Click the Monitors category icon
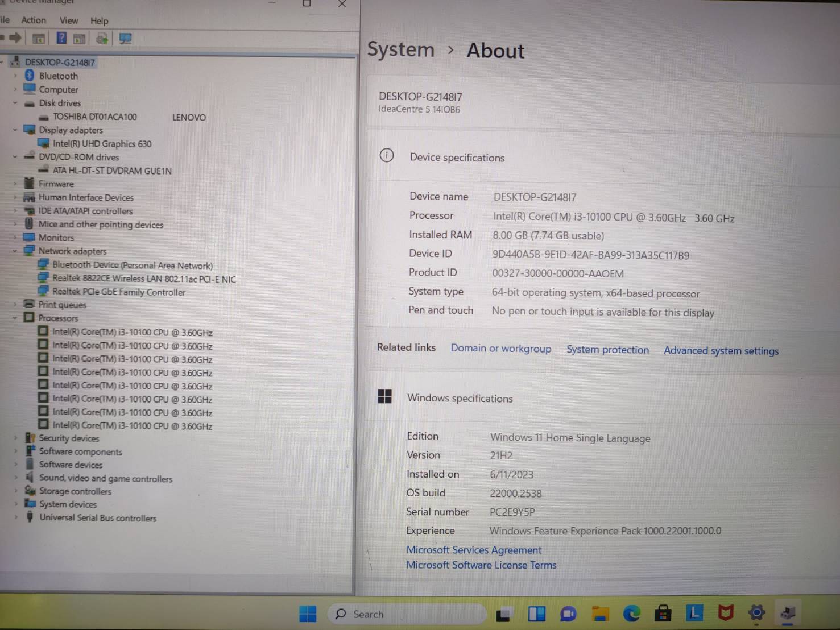Viewport: 840px width, 630px height. (29, 237)
